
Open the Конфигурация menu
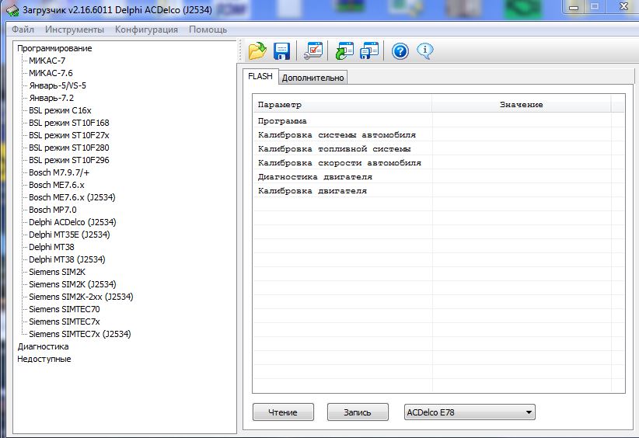146,30
